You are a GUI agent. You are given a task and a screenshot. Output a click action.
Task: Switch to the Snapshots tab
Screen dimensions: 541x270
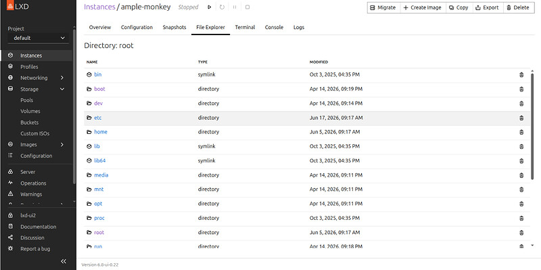[x=174, y=27]
